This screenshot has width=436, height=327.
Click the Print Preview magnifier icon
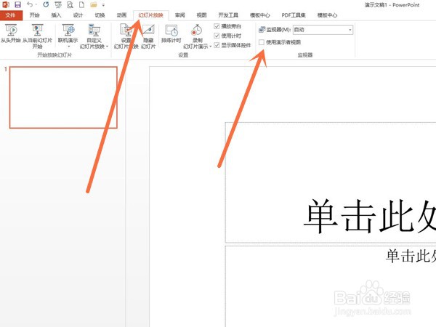[70, 5]
